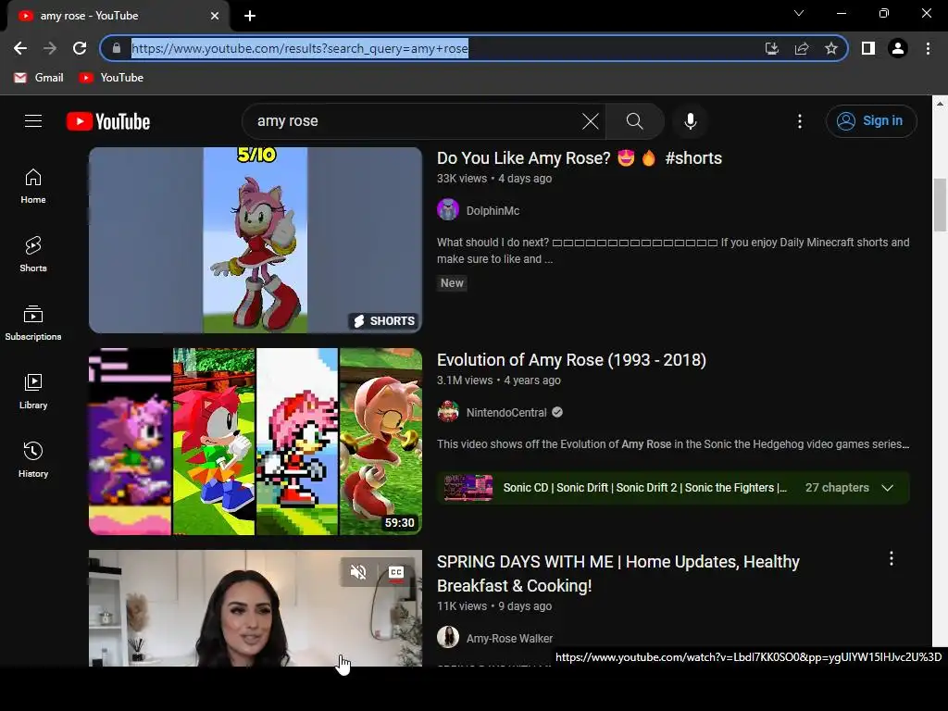Toggle closed captions on preview
The width and height of the screenshot is (948, 711).
point(396,572)
